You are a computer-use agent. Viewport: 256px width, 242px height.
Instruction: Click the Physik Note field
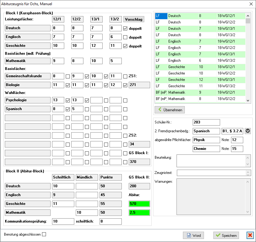pyautogui.click(x=237, y=140)
